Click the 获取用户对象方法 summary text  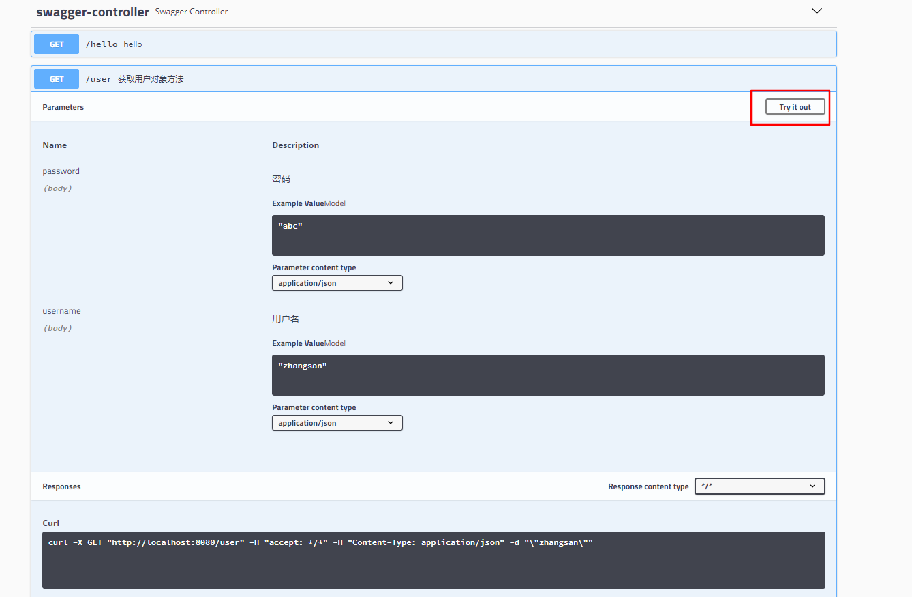[x=151, y=79]
